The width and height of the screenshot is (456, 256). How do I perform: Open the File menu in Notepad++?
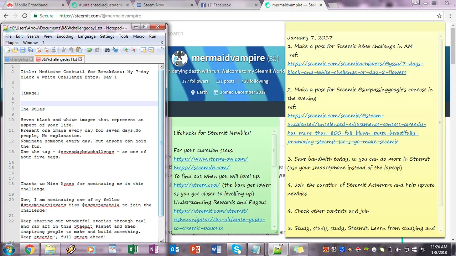pyautogui.click(x=8, y=36)
